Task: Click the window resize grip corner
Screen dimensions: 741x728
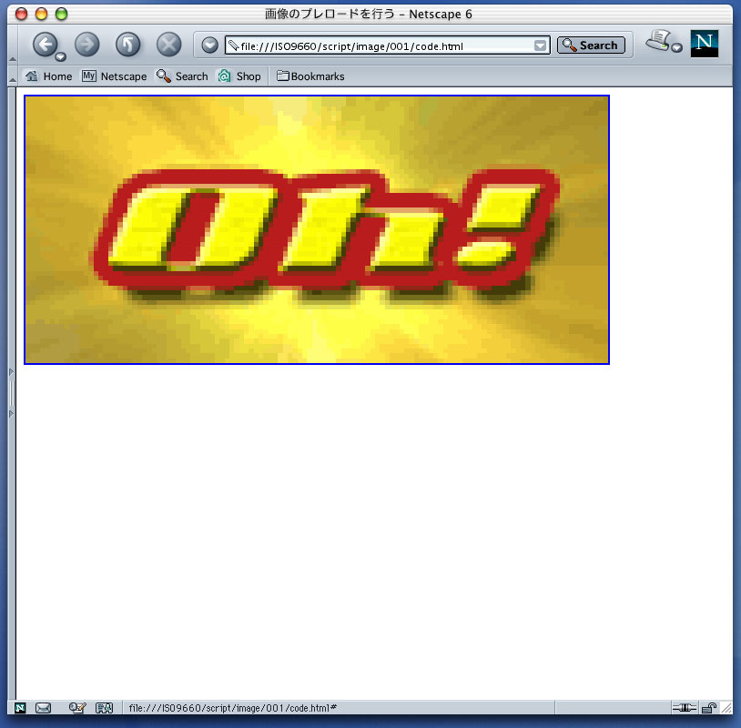Action: pyautogui.click(x=726, y=708)
